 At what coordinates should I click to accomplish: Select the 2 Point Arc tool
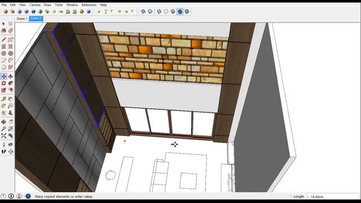coord(10,60)
